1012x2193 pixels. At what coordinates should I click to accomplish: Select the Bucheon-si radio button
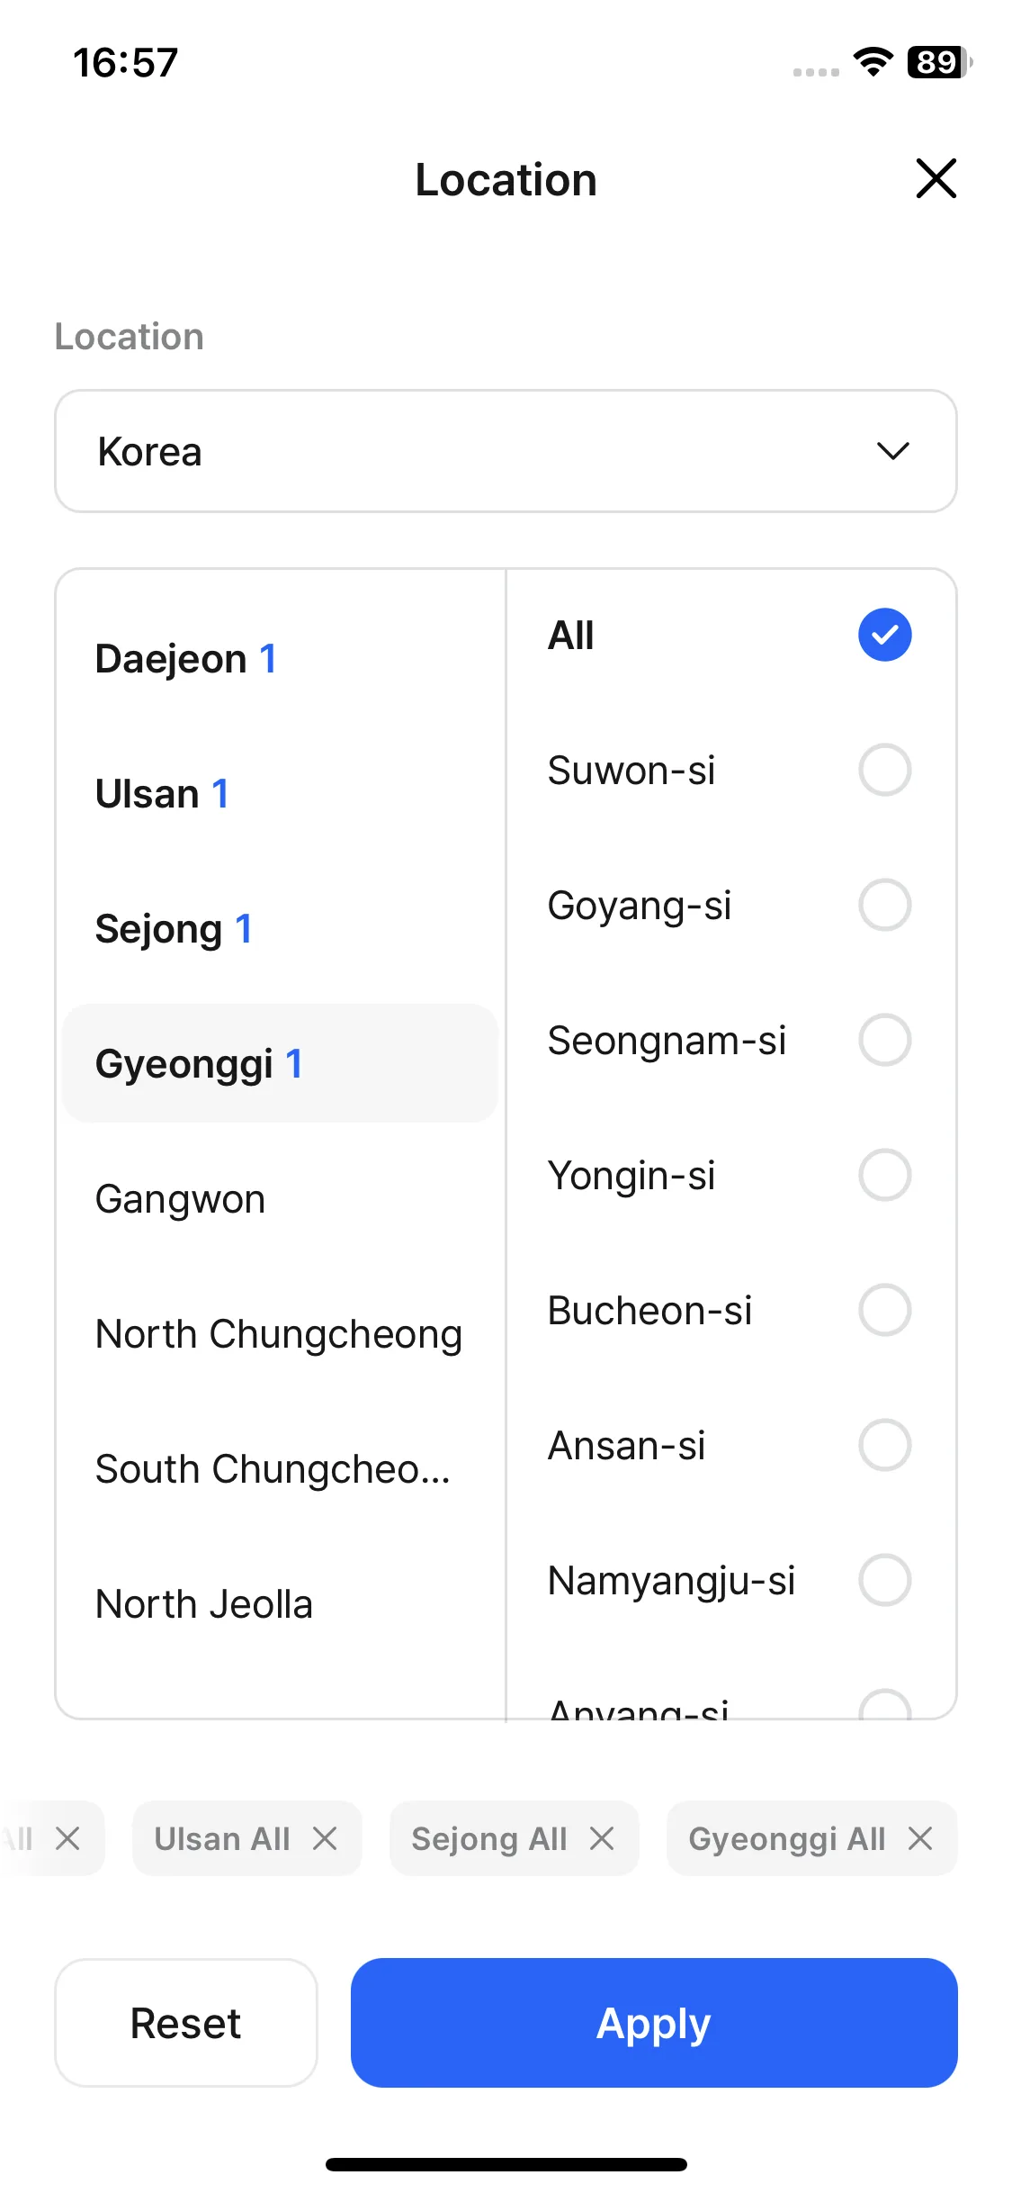coord(885,1310)
